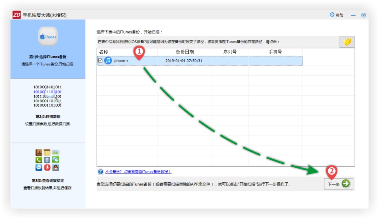
Task: Select 第3步:查看恢复结果 step
Action: tap(48, 181)
